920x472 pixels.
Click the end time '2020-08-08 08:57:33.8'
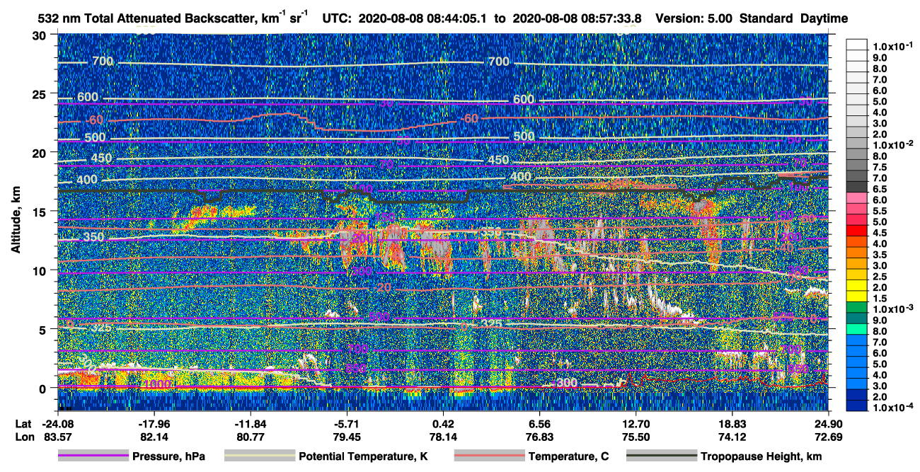coord(576,18)
